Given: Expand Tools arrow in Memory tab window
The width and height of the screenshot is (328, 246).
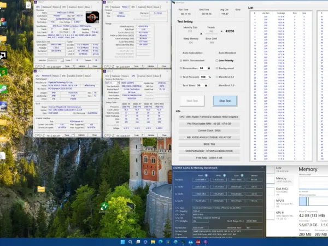Looking at the screenshot, I should point(143,66).
